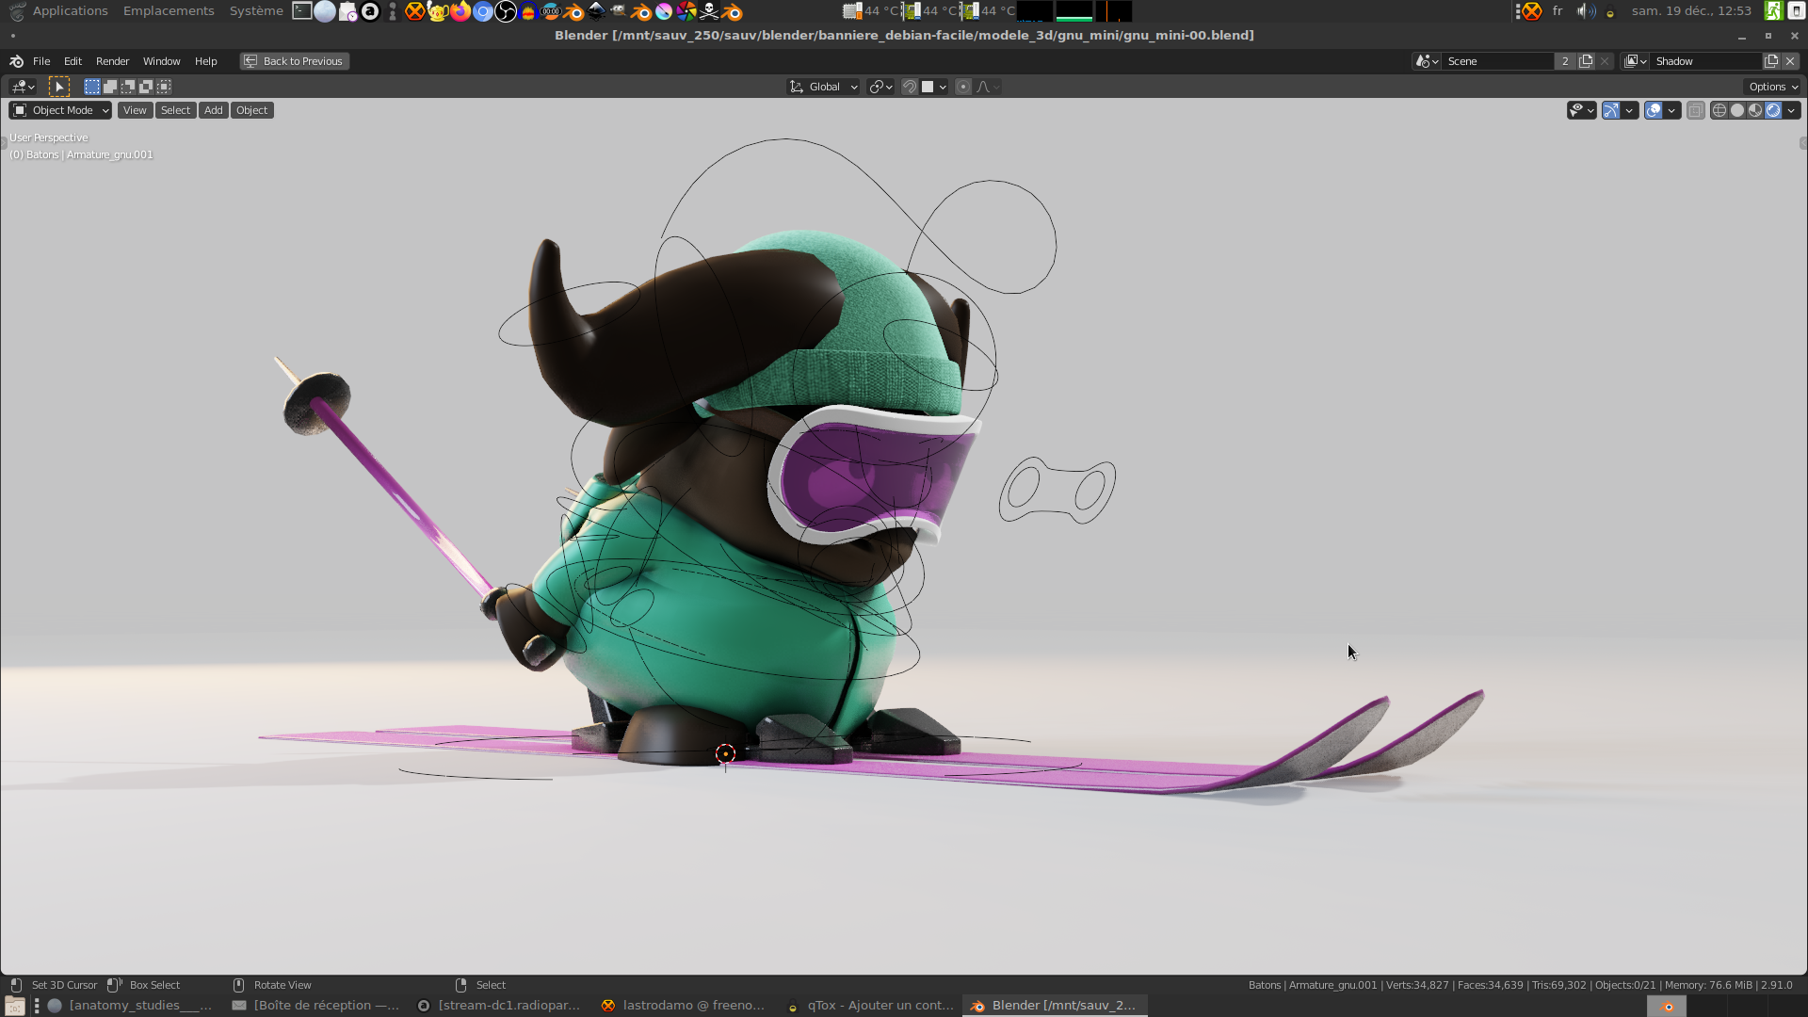Switch to qTox taskbar window
The width and height of the screenshot is (1808, 1017).
[871, 1006]
